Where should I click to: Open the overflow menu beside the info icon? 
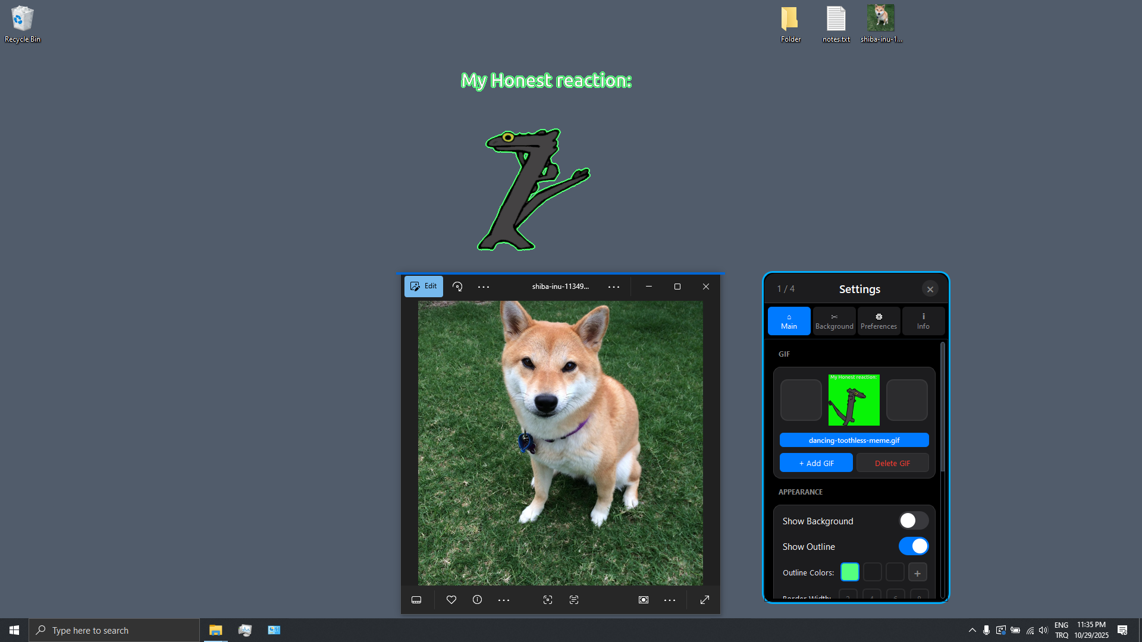[x=504, y=600]
